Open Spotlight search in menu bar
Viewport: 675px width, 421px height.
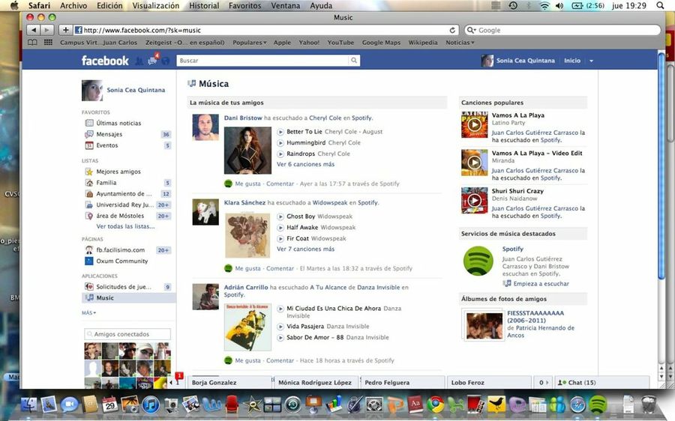pos(660,5)
